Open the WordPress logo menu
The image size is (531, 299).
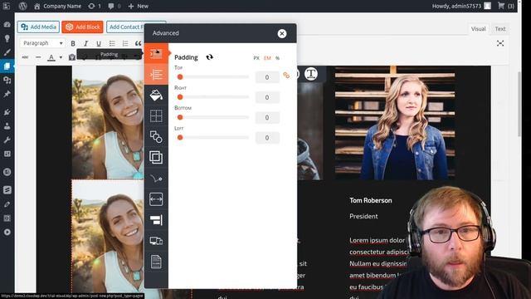point(22,6)
